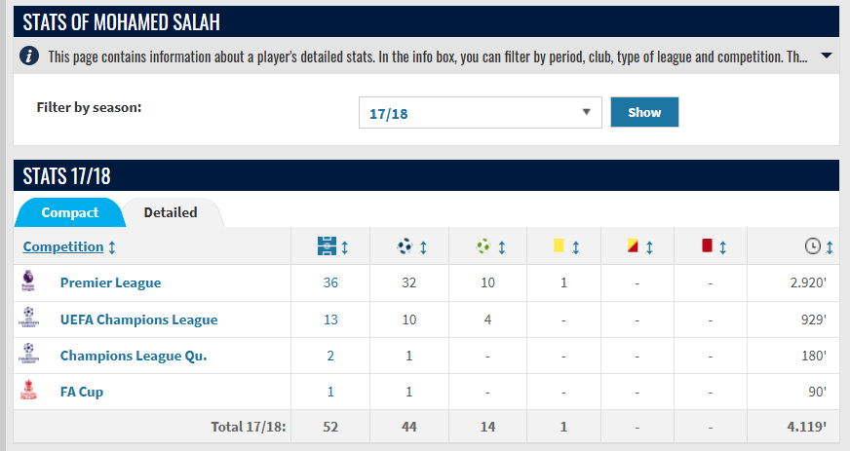Image resolution: width=850 pixels, height=451 pixels.
Task: Click the red card icon header
Action: point(707,245)
